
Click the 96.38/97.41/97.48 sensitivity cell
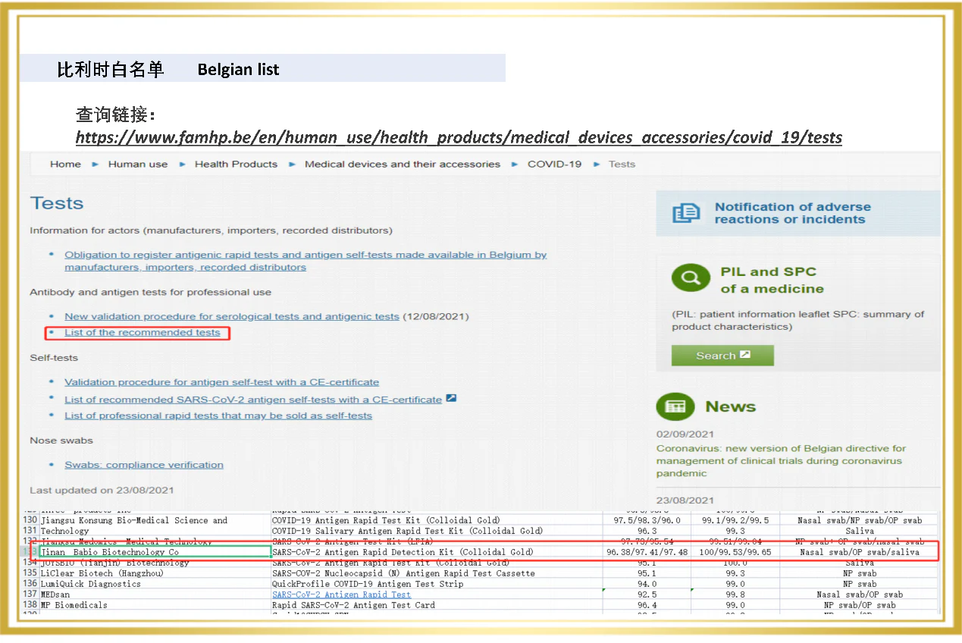[647, 552]
